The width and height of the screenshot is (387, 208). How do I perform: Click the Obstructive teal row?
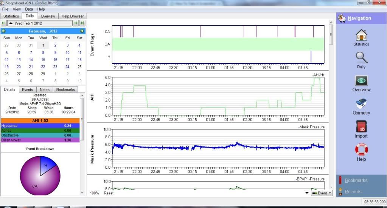(40, 136)
